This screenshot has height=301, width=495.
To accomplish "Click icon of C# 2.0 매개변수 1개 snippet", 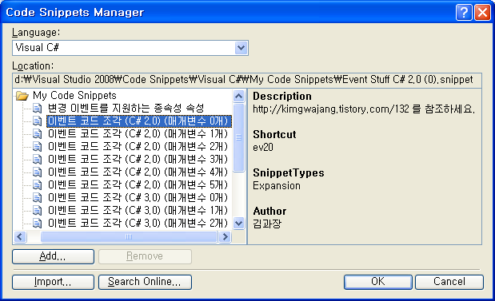I will pos(38,134).
